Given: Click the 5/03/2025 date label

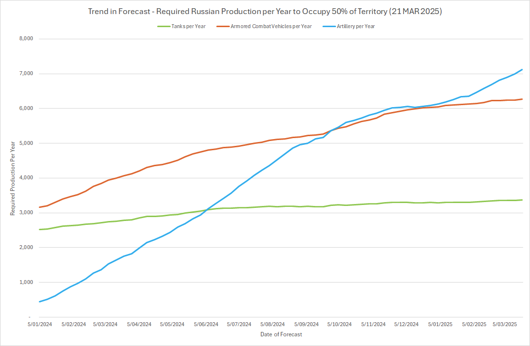Looking at the screenshot, I should click(x=505, y=324).
